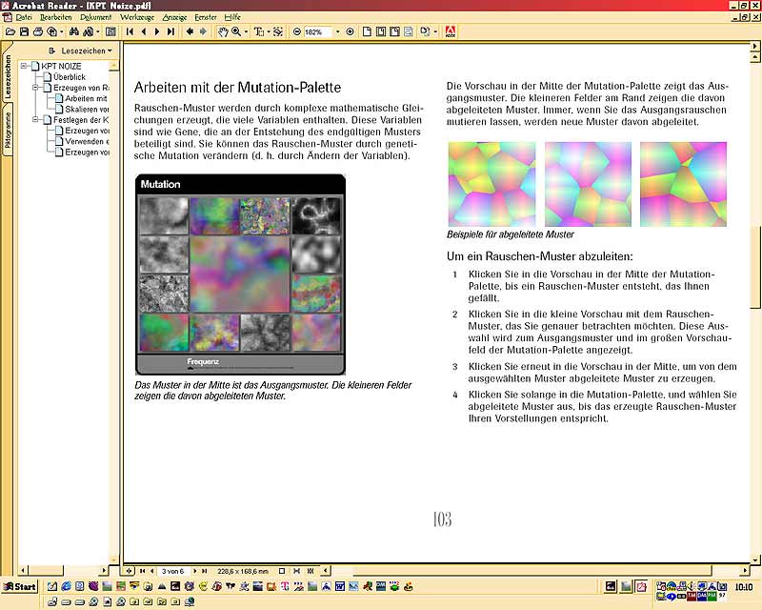762x610 pixels.
Task: Collapse the KPT NOIZE bookmark tree
Action: coord(23,66)
